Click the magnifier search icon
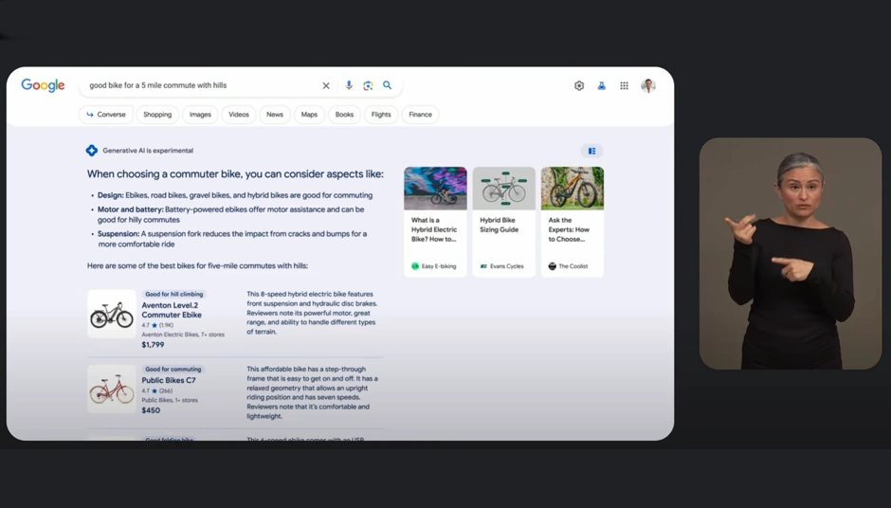Image resolution: width=891 pixels, height=508 pixels. click(387, 85)
